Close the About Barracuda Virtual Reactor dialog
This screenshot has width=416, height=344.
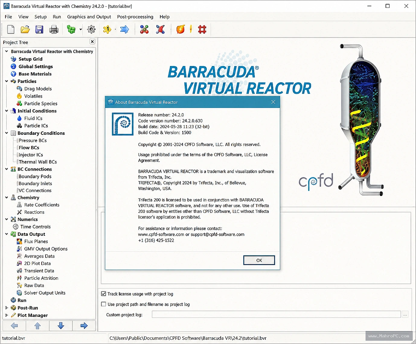click(x=273, y=102)
